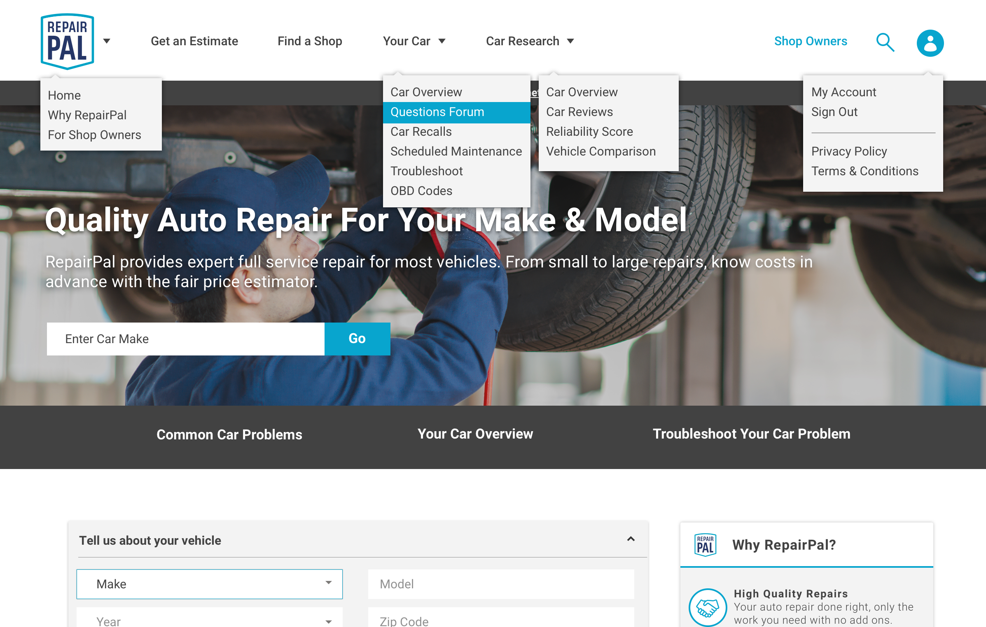Select Sign Out in account menu
The height and width of the screenshot is (627, 986).
(x=834, y=112)
